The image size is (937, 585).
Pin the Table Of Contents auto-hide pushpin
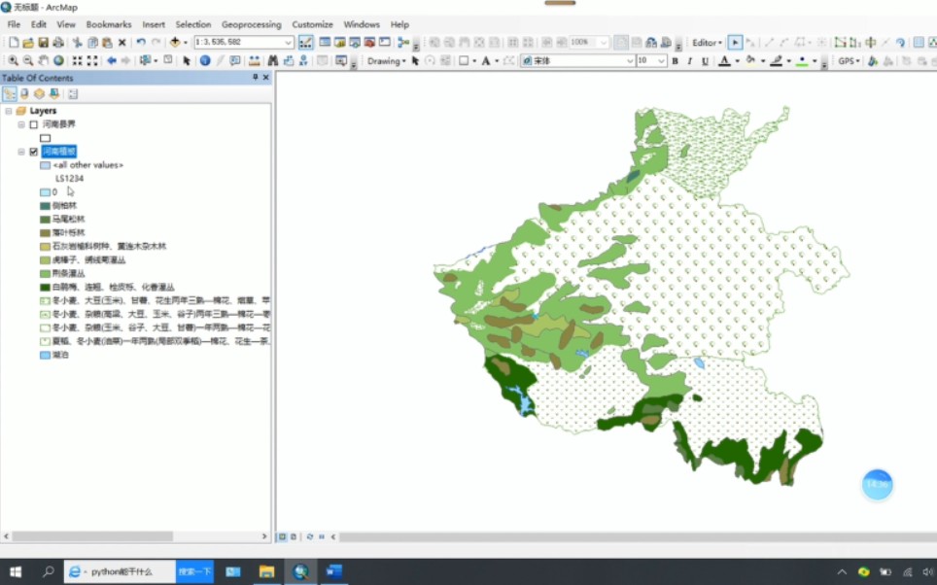(256, 78)
